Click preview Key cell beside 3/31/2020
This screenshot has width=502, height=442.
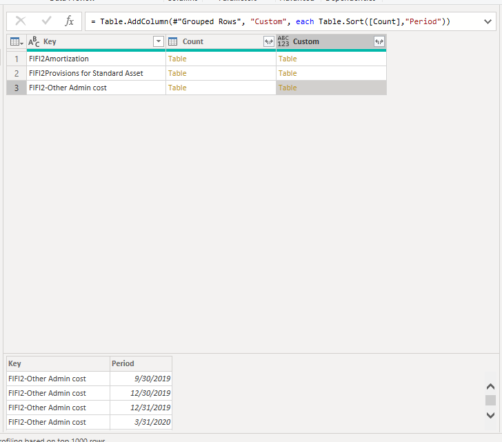click(58, 422)
